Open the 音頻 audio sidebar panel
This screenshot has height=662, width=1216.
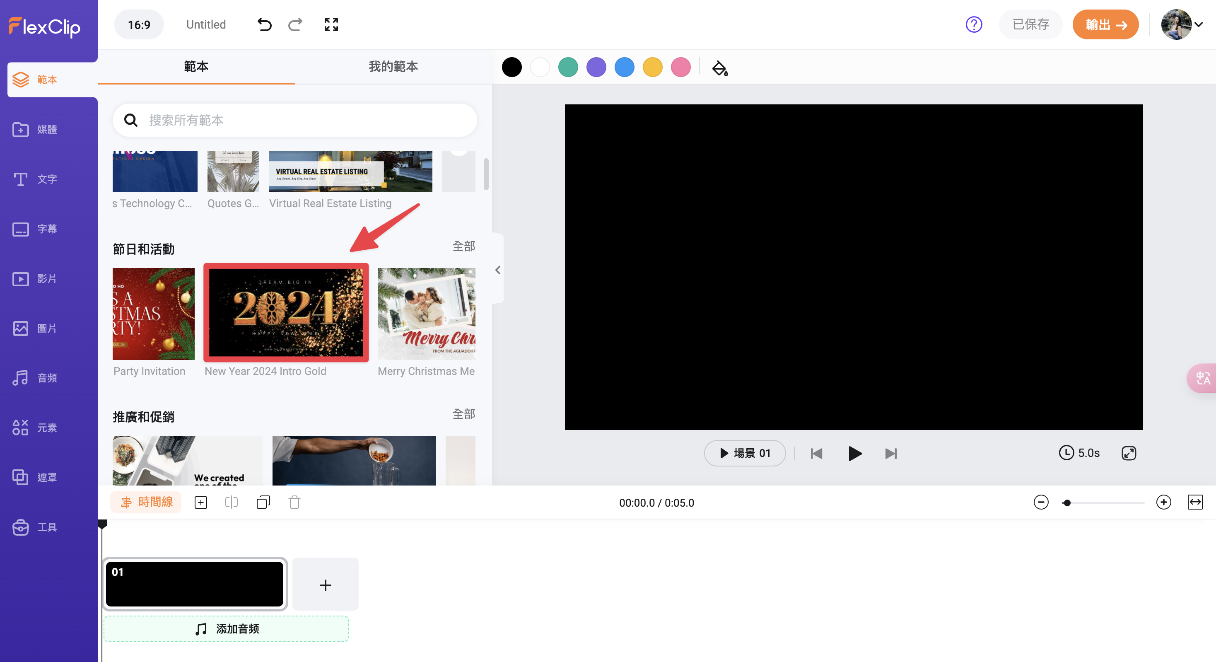click(35, 378)
